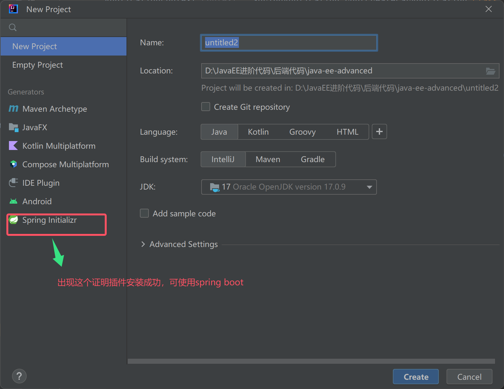Select New Project in sidebar
Viewport: 504px width, 389px height.
pos(64,46)
